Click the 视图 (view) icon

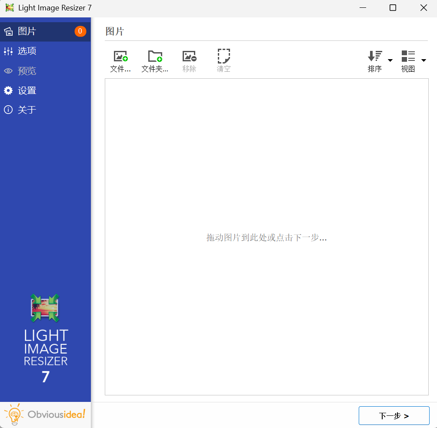[x=408, y=60]
